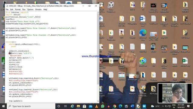
Task: Open the Window menu in IDLE
Action: coord(38,9)
